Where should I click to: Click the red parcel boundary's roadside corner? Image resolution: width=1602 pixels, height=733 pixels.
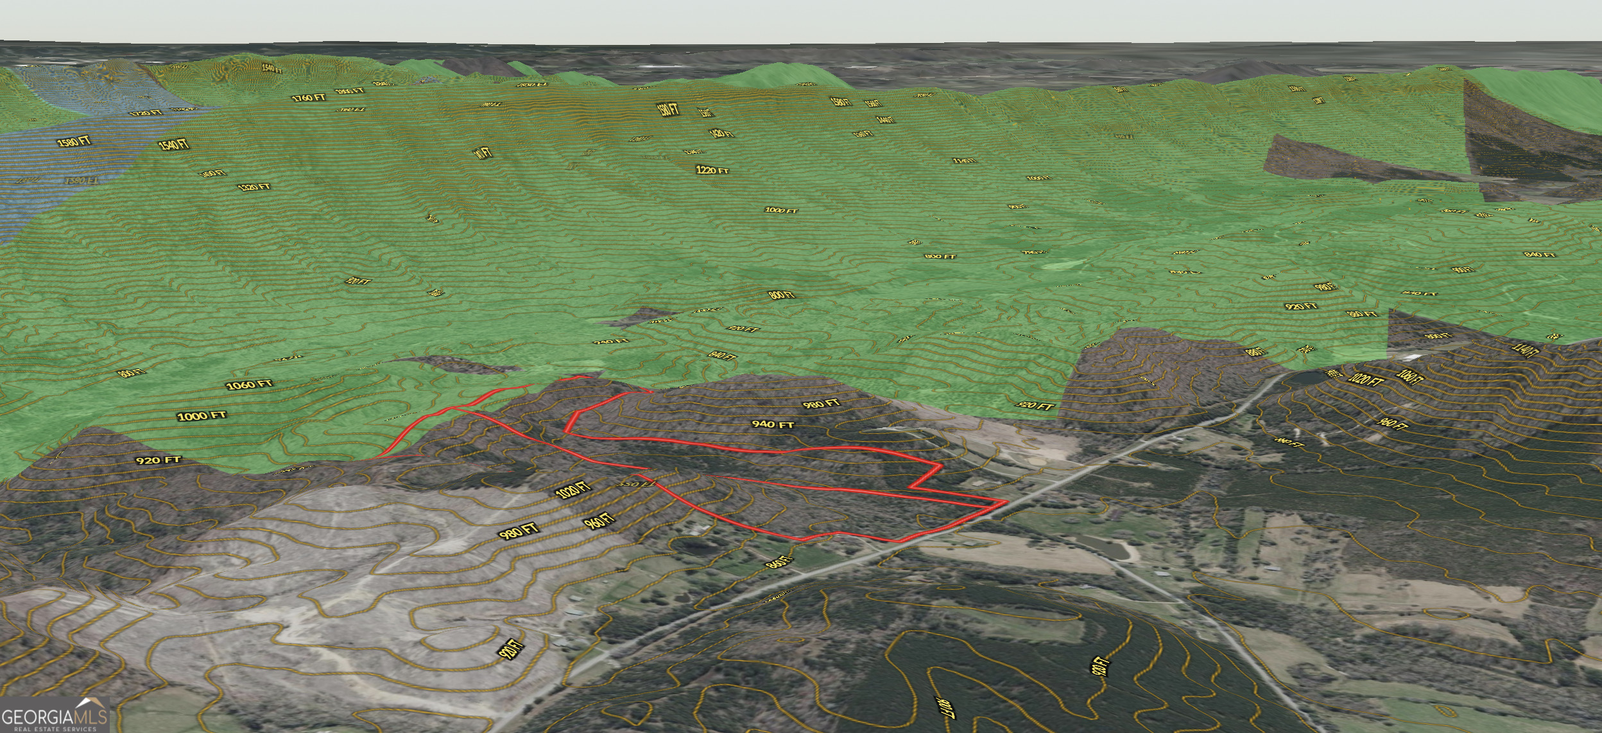[x=1005, y=501]
